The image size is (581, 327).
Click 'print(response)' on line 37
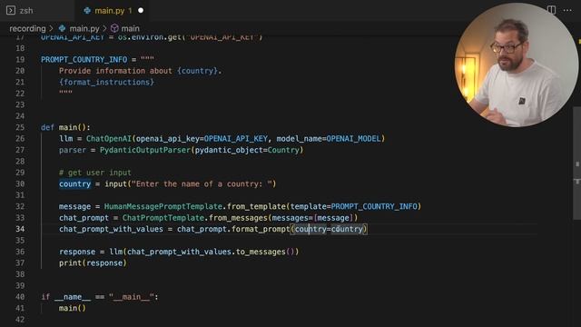(x=93, y=263)
